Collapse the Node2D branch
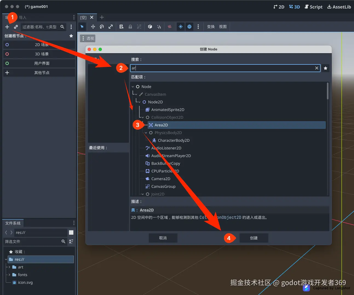Screen dimensions: 354x295 [x=139, y=102]
